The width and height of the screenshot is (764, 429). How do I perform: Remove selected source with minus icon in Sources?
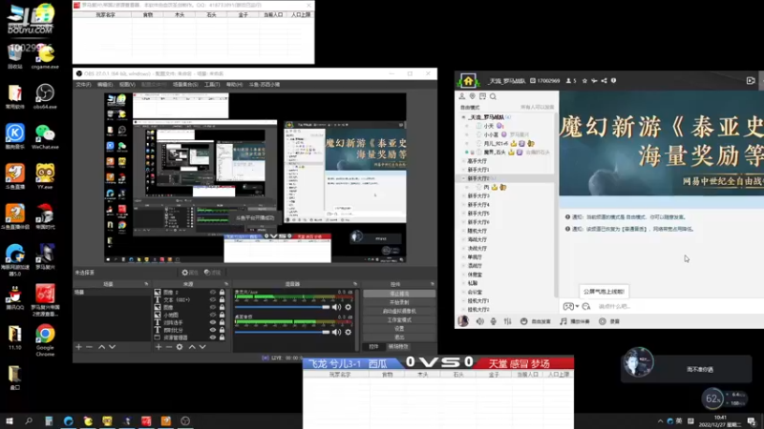(169, 347)
